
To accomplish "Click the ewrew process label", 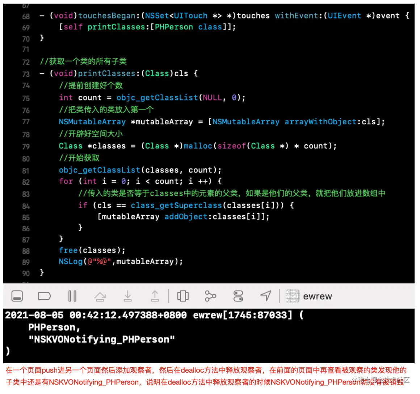I will click(x=318, y=296).
